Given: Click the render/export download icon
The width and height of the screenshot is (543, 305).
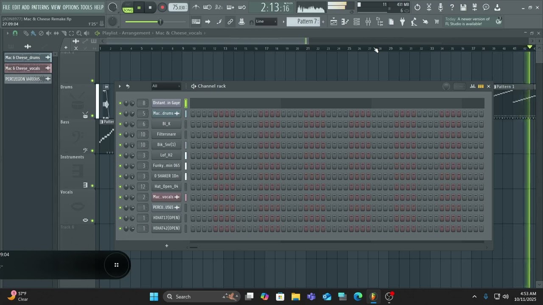Looking at the screenshot, I should (x=498, y=7).
